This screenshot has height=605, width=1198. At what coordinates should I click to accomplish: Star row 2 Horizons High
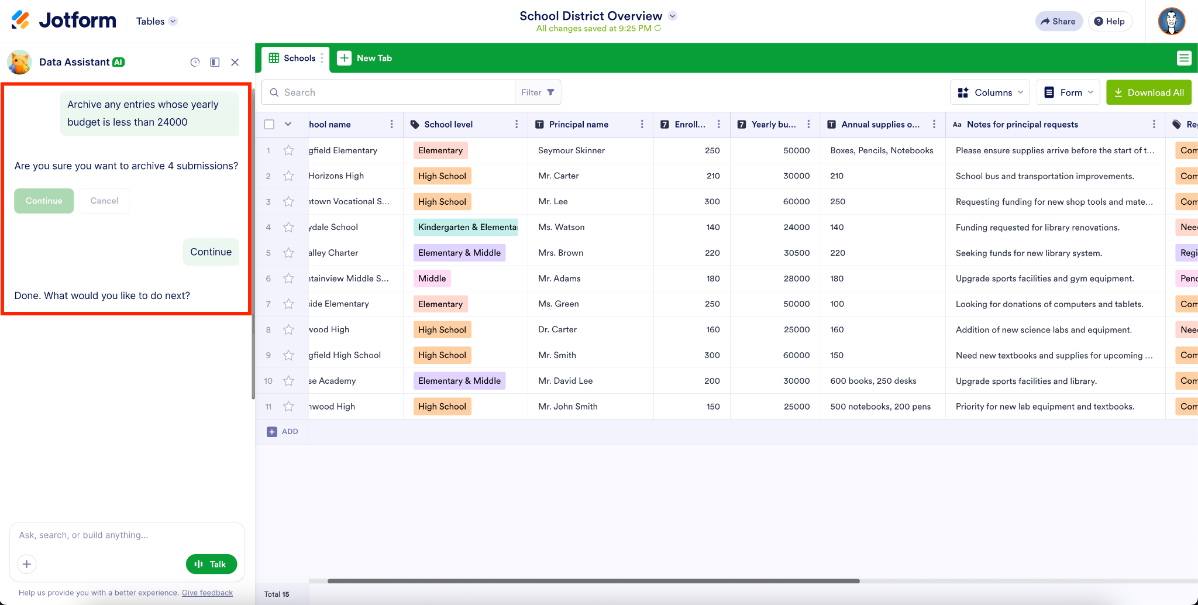288,176
